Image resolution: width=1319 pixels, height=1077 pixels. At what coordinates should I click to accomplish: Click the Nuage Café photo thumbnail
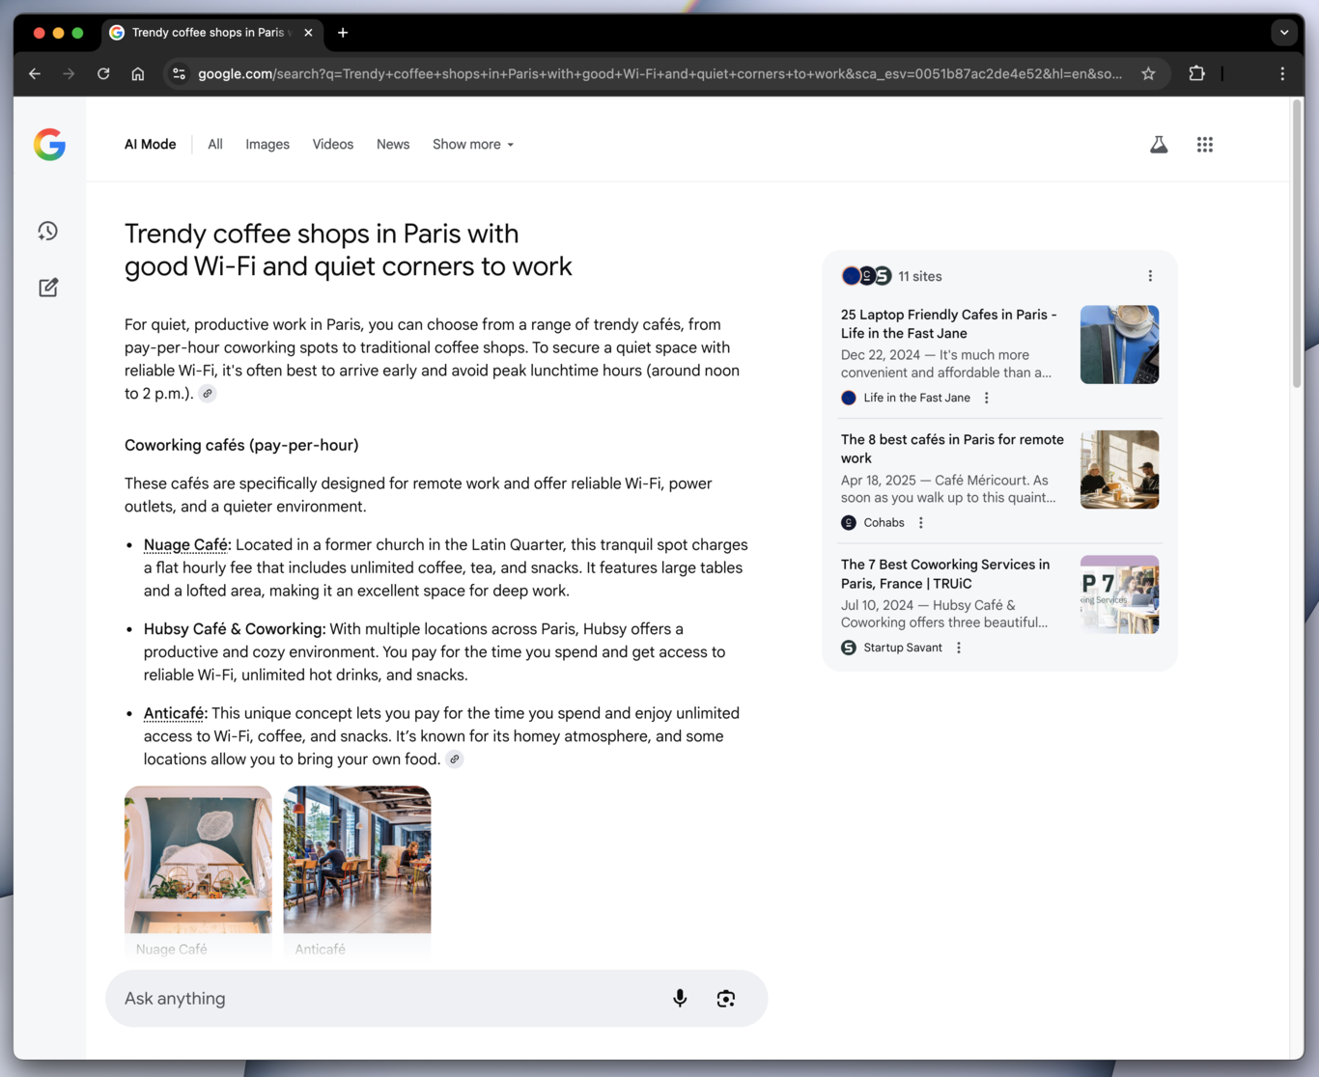198,860
